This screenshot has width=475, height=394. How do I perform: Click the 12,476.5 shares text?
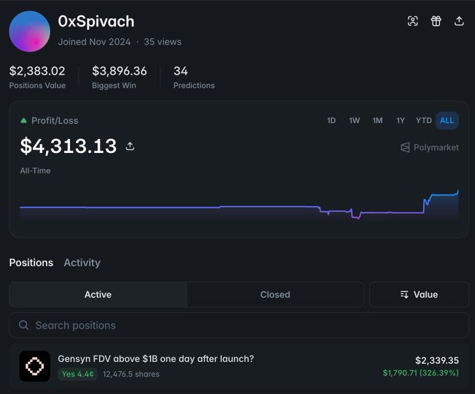pos(131,374)
